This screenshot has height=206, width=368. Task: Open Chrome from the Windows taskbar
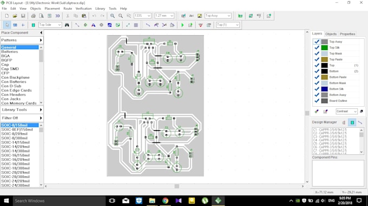point(165,201)
